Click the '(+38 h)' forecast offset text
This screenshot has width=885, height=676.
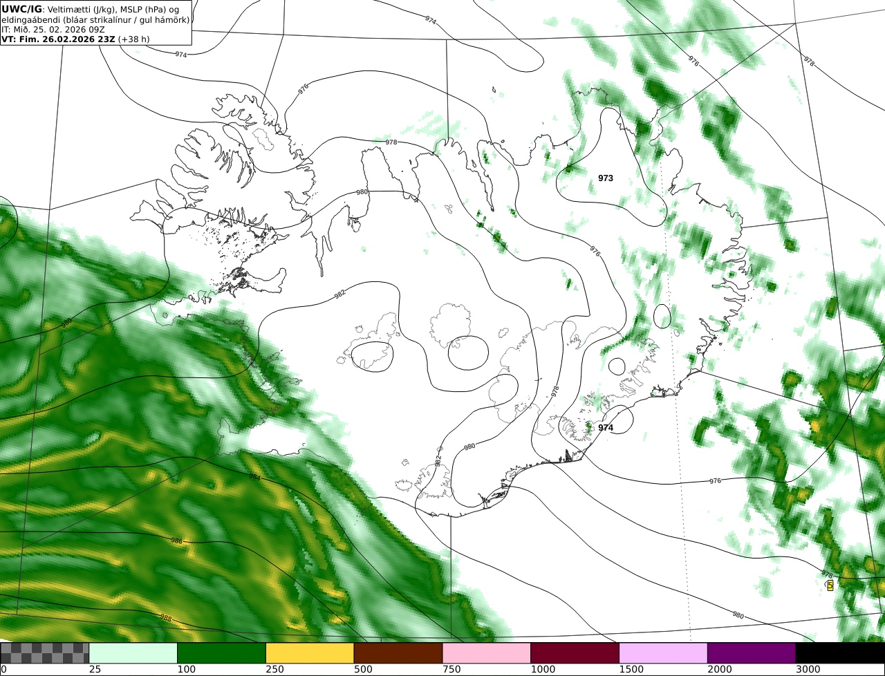click(134, 39)
